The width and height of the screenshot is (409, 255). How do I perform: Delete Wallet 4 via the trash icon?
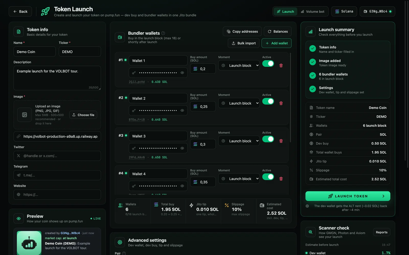point(281,179)
